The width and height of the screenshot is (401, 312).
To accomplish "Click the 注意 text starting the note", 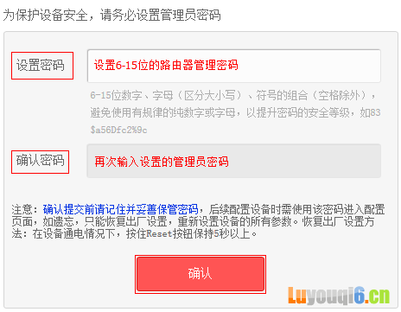I will click(x=22, y=209).
